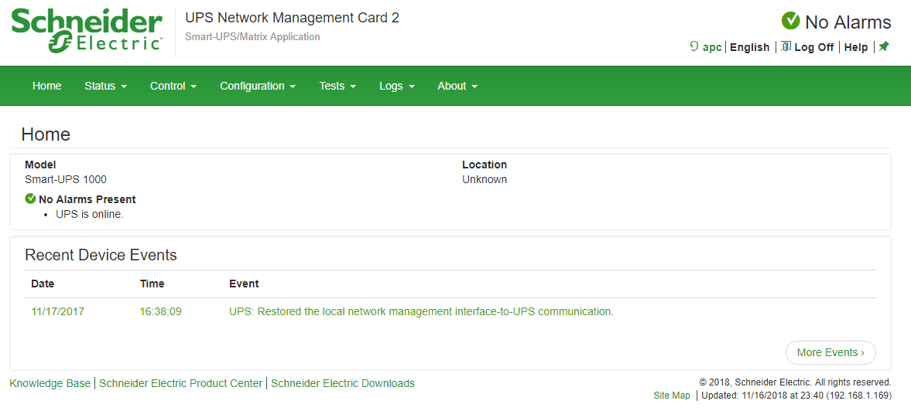Image resolution: width=911 pixels, height=411 pixels.
Task: Open the Help link
Action: (856, 48)
